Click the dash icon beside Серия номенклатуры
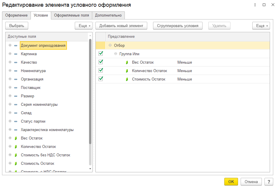The image size is (277, 188). click(x=16, y=105)
